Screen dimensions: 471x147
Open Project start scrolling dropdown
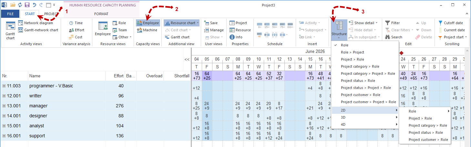coord(453,37)
